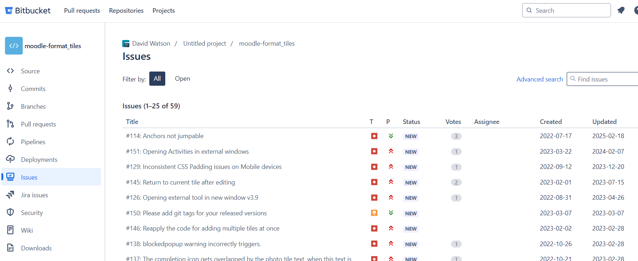Click the Wiki page icon
This screenshot has width=638, height=261.
pyautogui.click(x=10, y=230)
